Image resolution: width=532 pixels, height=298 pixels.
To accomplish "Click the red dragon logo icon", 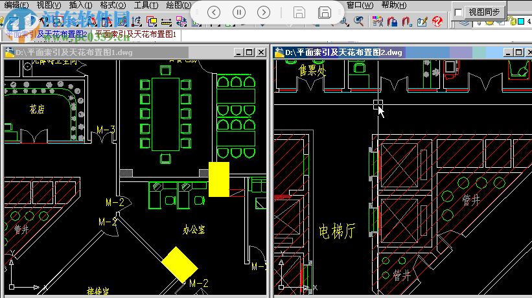I will (437, 21).
